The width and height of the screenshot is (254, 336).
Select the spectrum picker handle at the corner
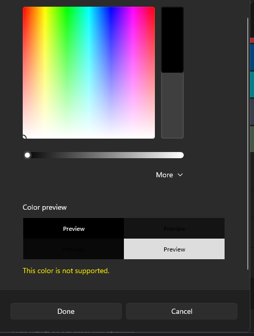24,137
